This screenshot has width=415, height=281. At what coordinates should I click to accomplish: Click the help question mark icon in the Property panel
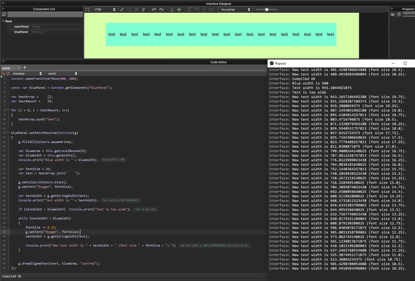click(x=399, y=15)
